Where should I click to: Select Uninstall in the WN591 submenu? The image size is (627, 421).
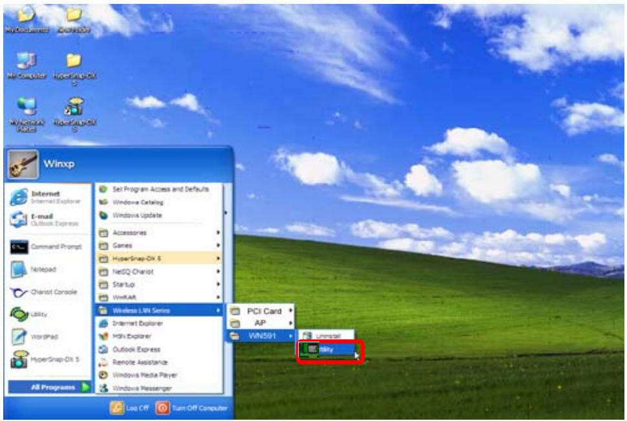click(327, 336)
